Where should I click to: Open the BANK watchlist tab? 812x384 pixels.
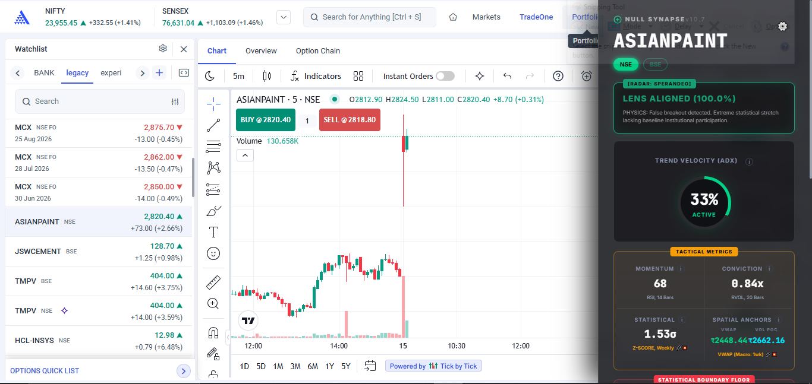coord(44,73)
